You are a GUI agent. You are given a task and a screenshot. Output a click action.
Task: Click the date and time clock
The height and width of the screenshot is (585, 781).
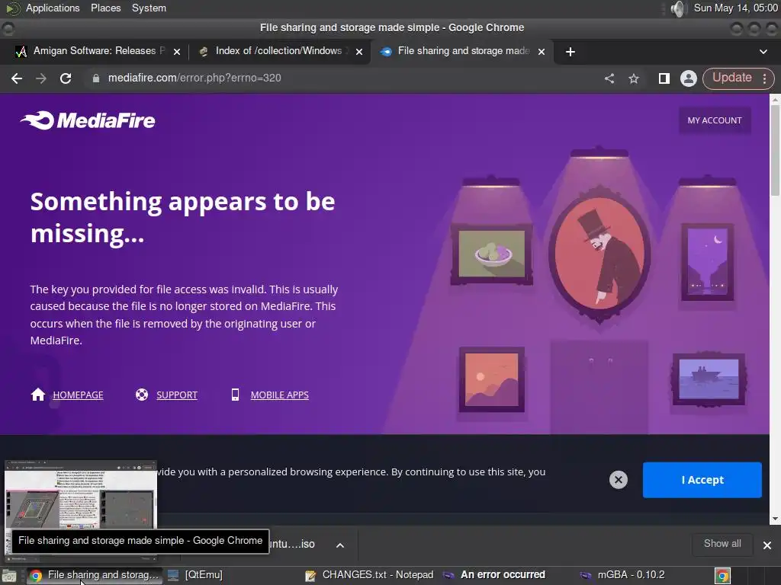tap(736, 8)
